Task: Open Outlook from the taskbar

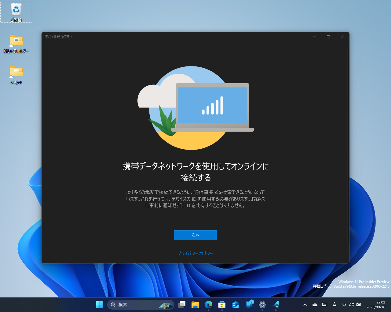Action: [x=235, y=305]
